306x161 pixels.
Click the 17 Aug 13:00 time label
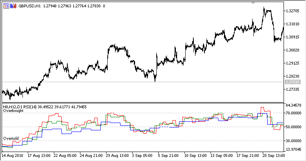point(39,156)
